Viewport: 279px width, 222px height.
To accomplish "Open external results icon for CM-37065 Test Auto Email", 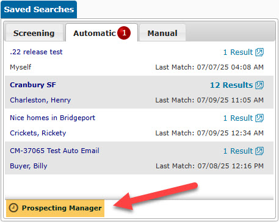I will (x=259, y=151).
